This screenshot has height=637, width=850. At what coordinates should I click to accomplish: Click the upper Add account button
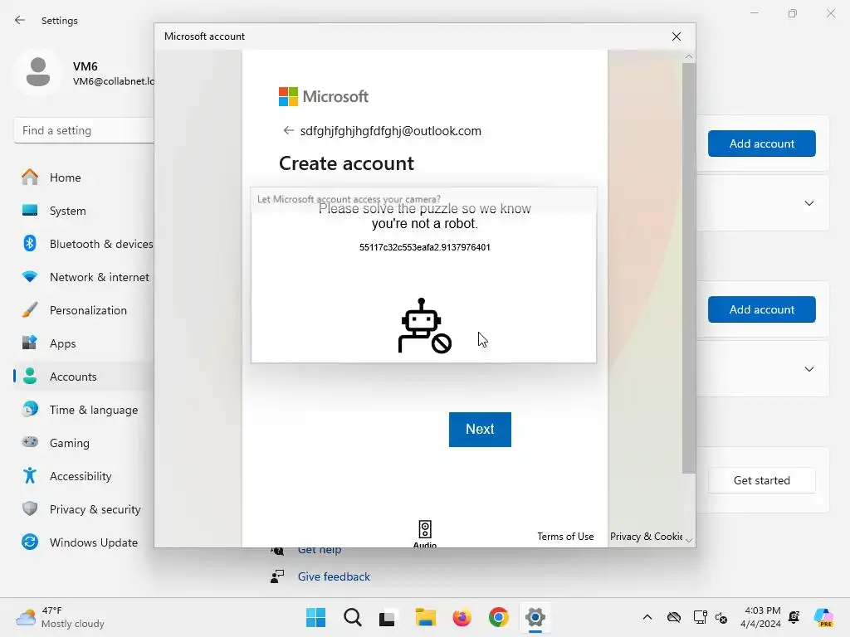point(761,143)
